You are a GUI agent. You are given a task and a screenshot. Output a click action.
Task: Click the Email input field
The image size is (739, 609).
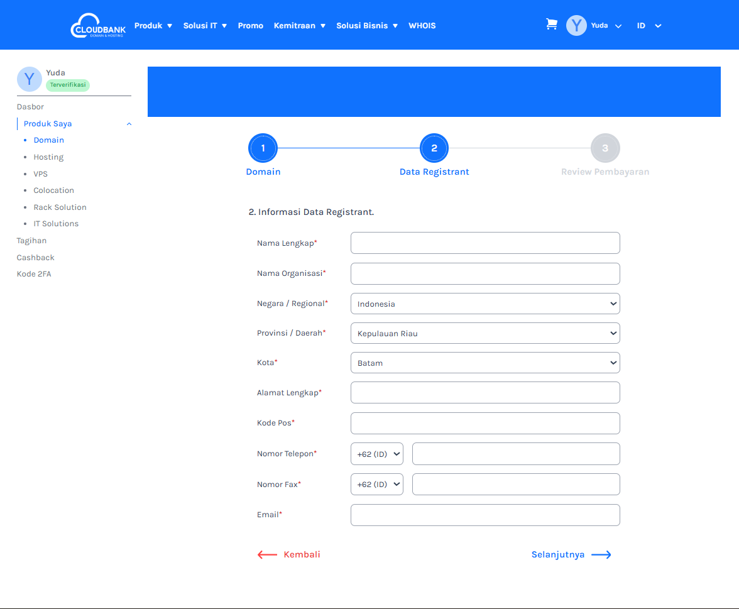pyautogui.click(x=484, y=515)
